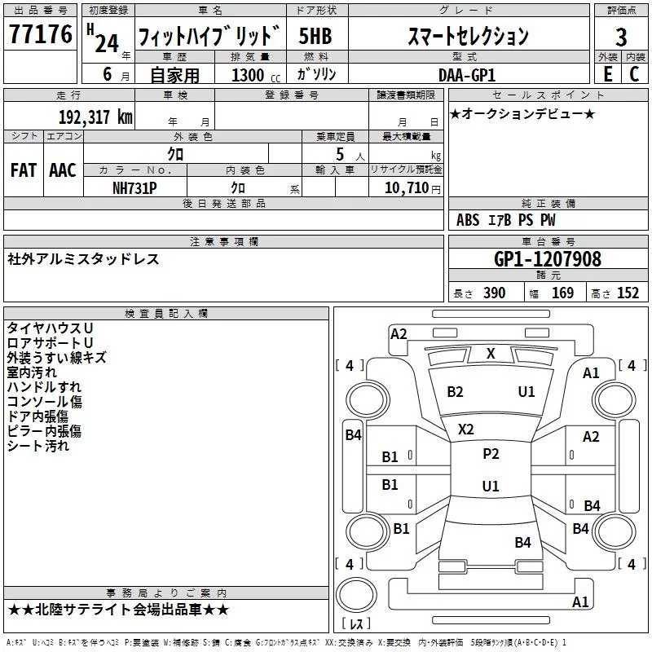
Task: Select the rear-right wheel circle on diagram
Action: 615,531
